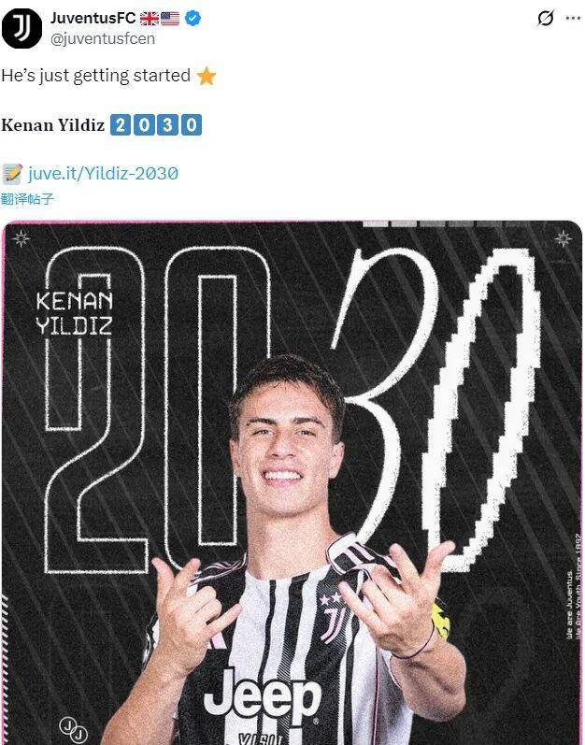Click the Jeep sponsor logo on the jersey

(x=262, y=698)
